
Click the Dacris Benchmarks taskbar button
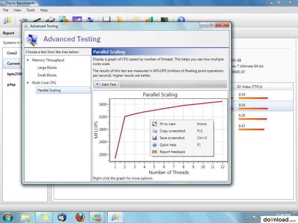[x=116, y=217]
